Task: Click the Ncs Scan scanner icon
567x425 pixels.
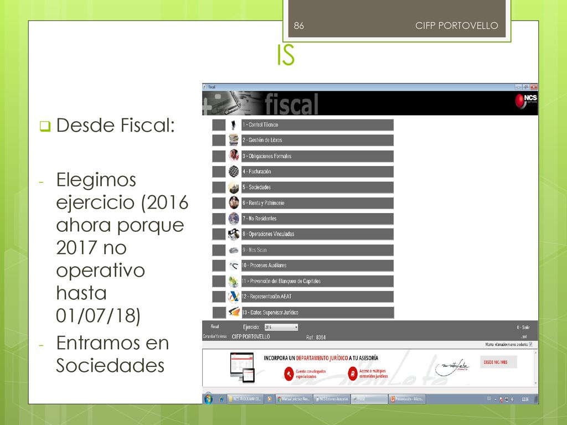Action: pos(234,250)
